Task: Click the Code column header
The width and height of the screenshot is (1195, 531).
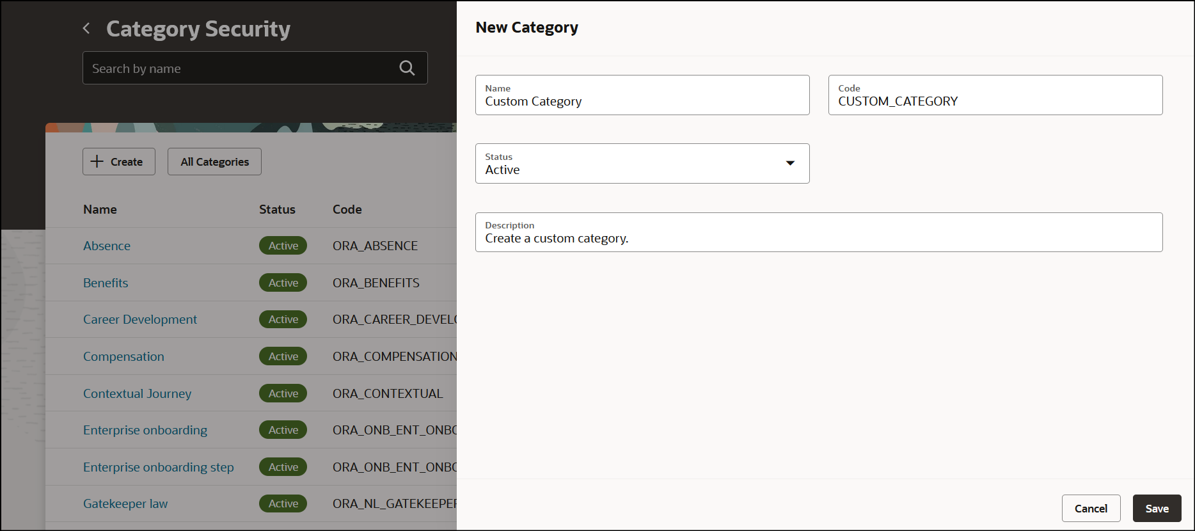Action: pos(347,209)
